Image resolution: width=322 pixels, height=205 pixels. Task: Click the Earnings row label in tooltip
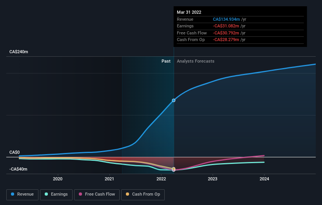pos(185,26)
